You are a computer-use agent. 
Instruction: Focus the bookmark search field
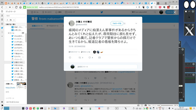click(x=16, y=16)
